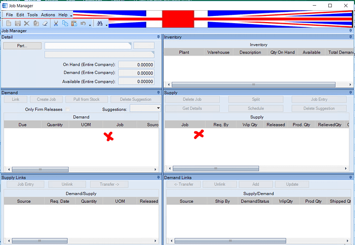
Task: Click the Transfer -> button
Action: coord(109,184)
